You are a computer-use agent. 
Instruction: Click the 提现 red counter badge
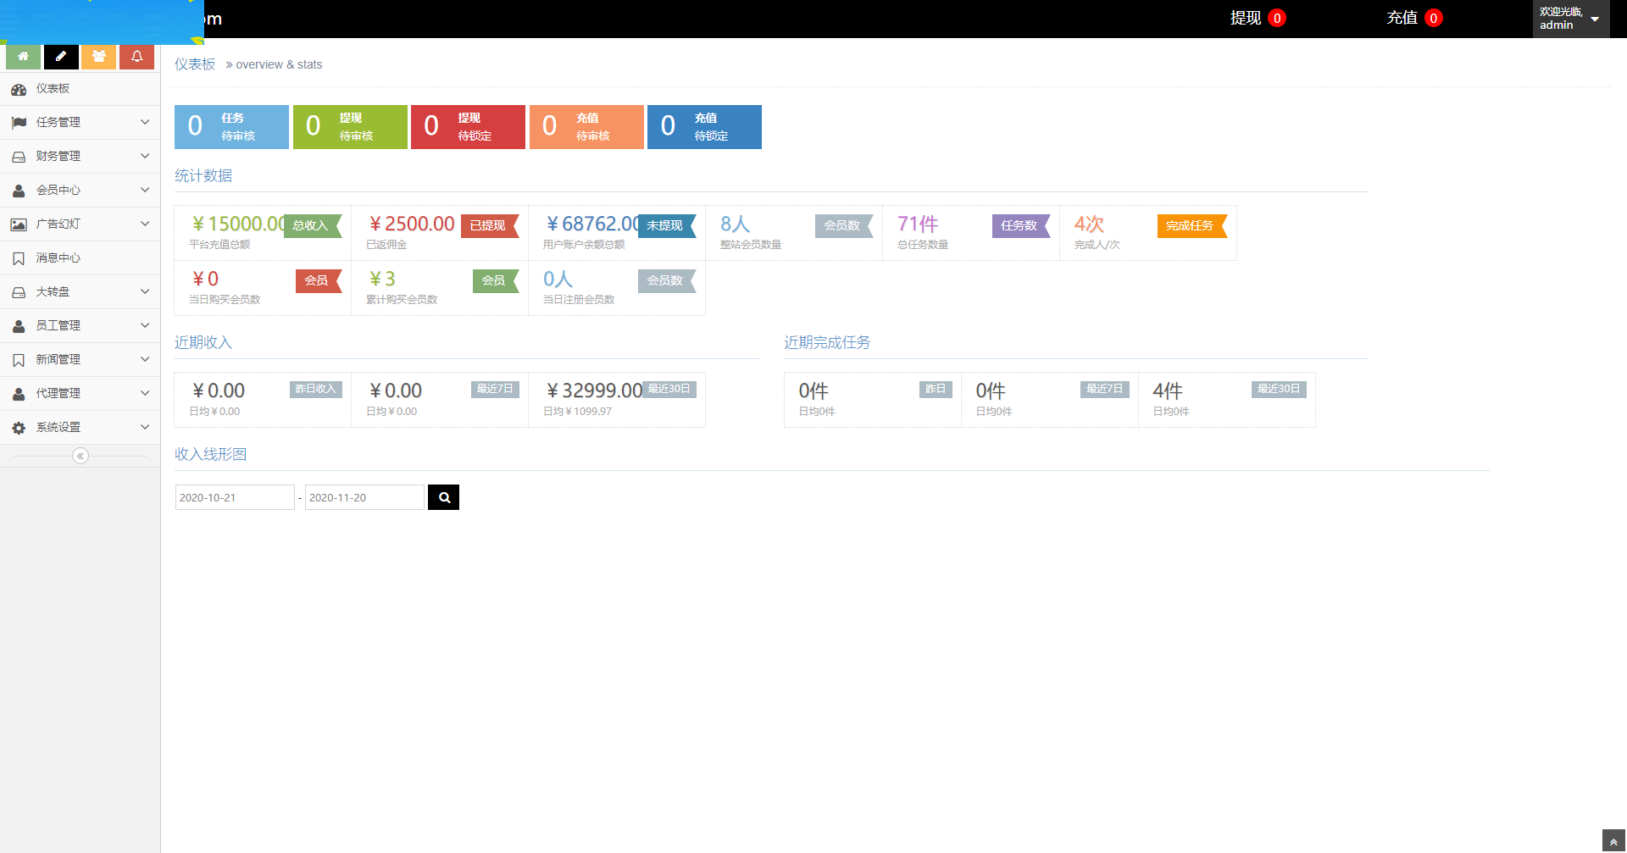pos(1277,18)
